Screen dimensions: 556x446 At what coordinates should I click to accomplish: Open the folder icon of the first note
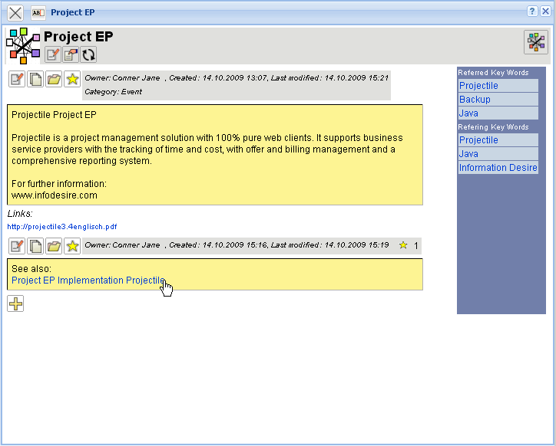(x=54, y=79)
